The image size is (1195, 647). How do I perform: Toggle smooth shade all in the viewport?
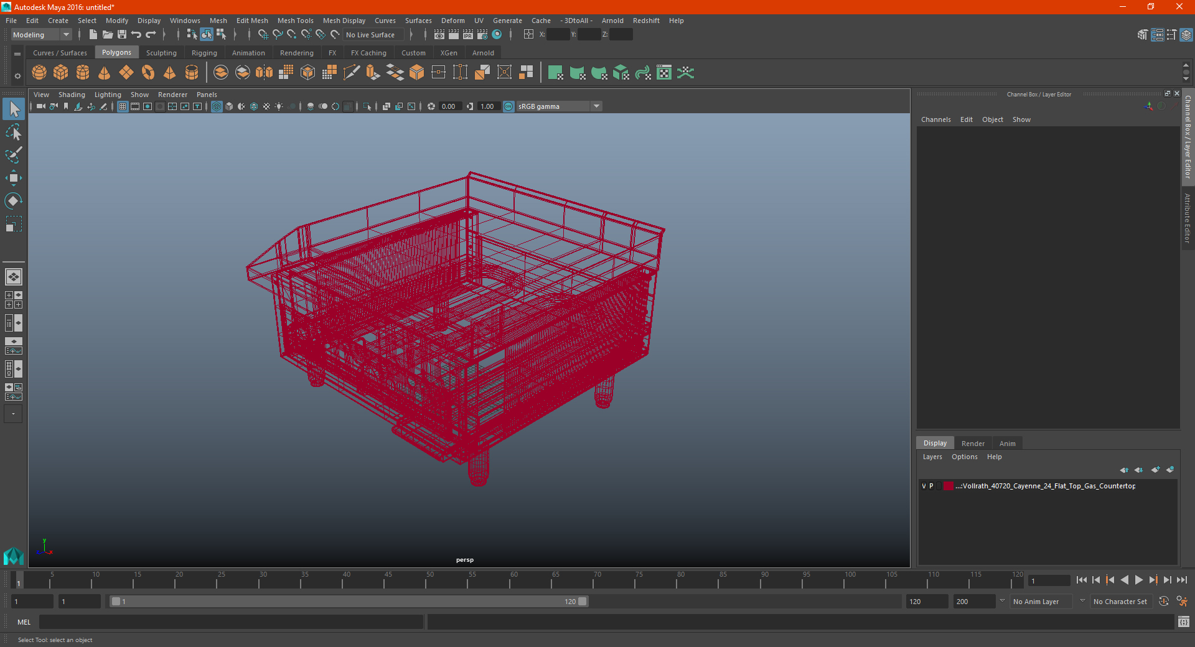coord(229,106)
